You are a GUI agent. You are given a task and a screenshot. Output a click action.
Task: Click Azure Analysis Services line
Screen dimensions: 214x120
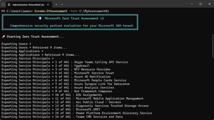coord(58,87)
